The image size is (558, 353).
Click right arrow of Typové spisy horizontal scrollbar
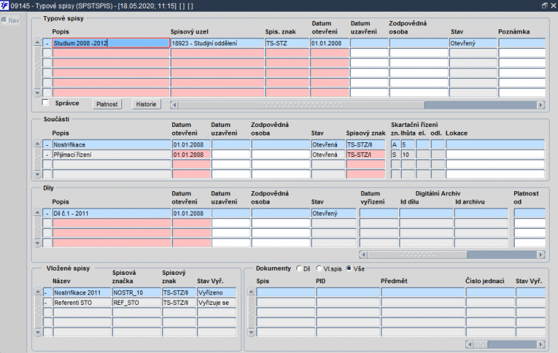point(541,105)
